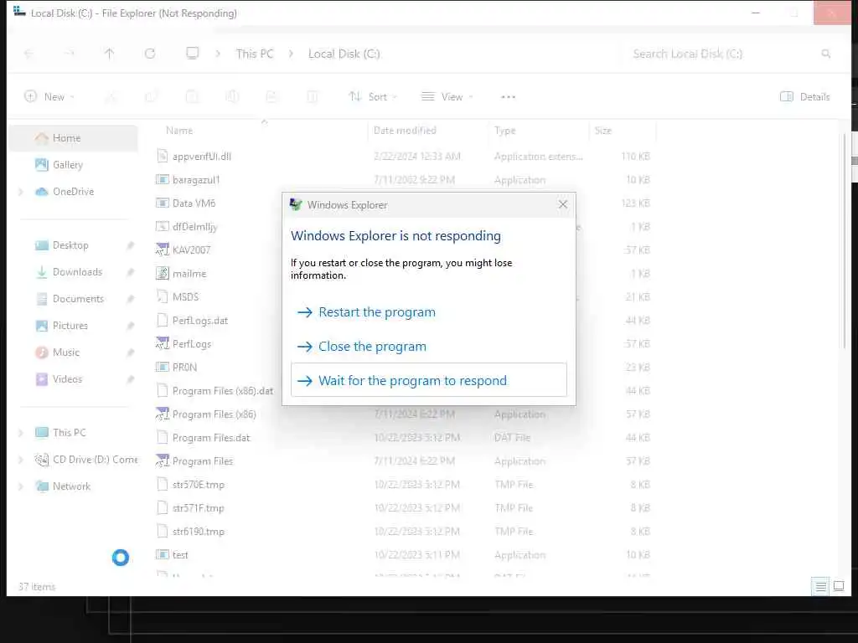Select the KAV2007 application icon
This screenshot has height=643, width=858.
(162, 249)
